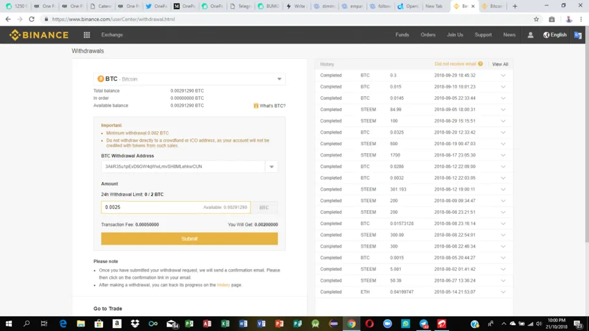Expand the STEEM 301.193 history row
This screenshot has width=589, height=331.
(x=503, y=189)
